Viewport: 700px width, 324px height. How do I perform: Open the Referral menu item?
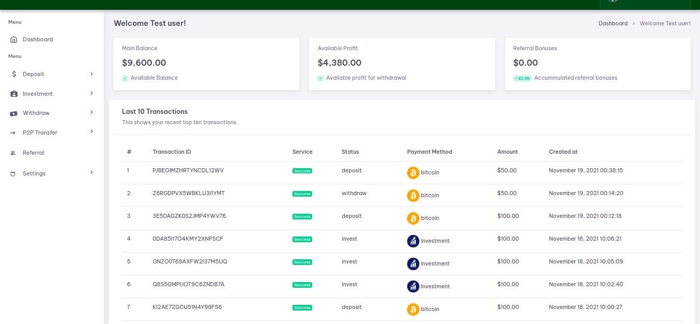(33, 153)
